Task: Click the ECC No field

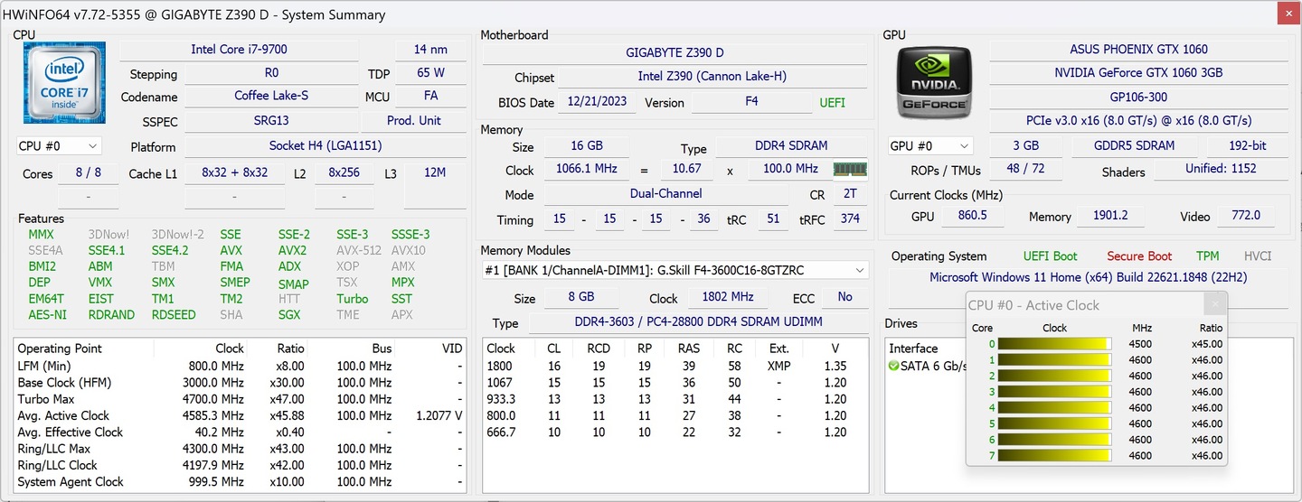Action: click(x=844, y=297)
